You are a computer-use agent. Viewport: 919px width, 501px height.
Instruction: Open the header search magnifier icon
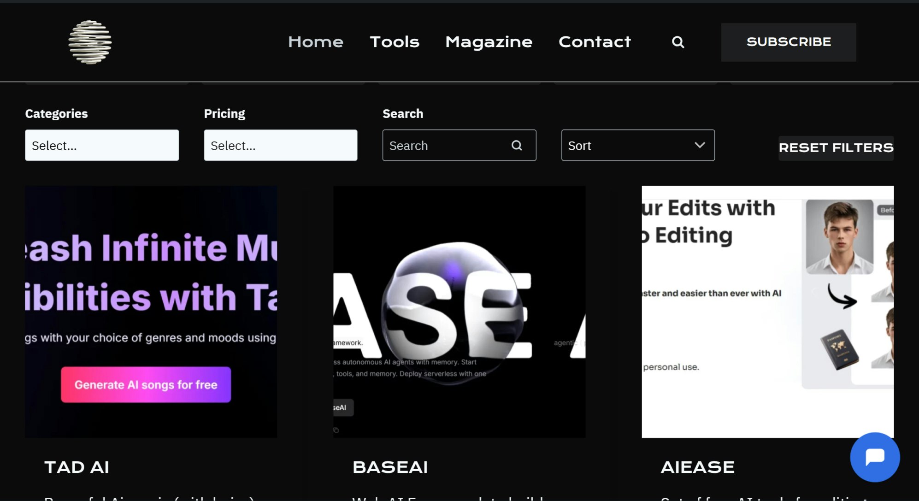677,42
